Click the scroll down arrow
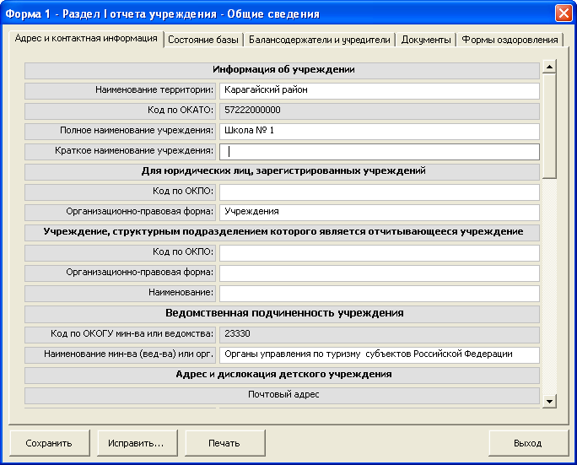This screenshot has width=577, height=465. pos(549,402)
